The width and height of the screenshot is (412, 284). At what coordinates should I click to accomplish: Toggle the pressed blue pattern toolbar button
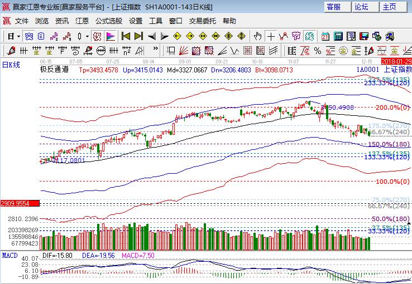[x=28, y=36]
